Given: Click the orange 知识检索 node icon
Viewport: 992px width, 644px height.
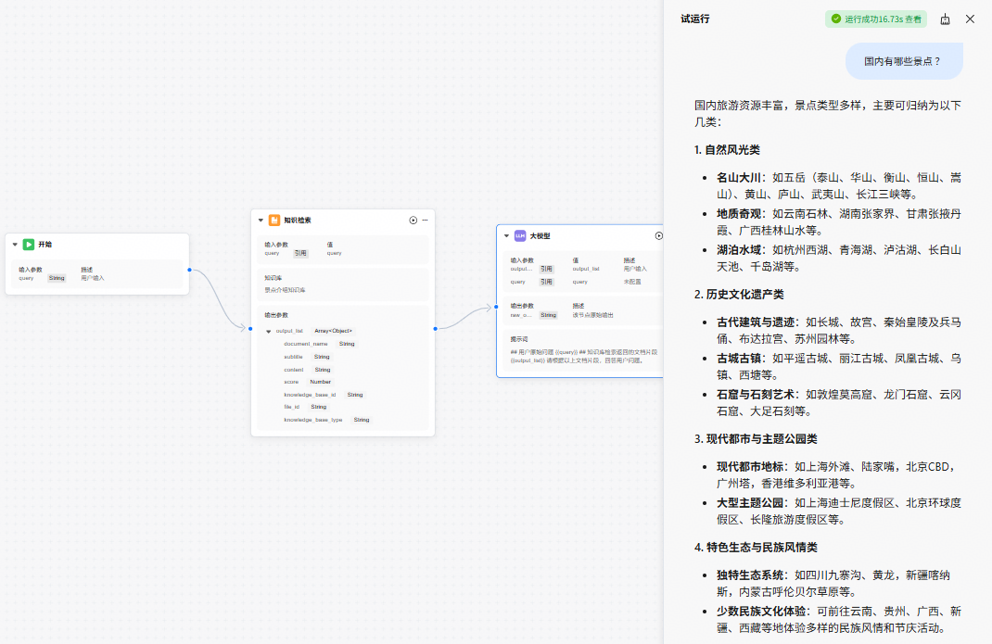Looking at the screenshot, I should point(273,221).
